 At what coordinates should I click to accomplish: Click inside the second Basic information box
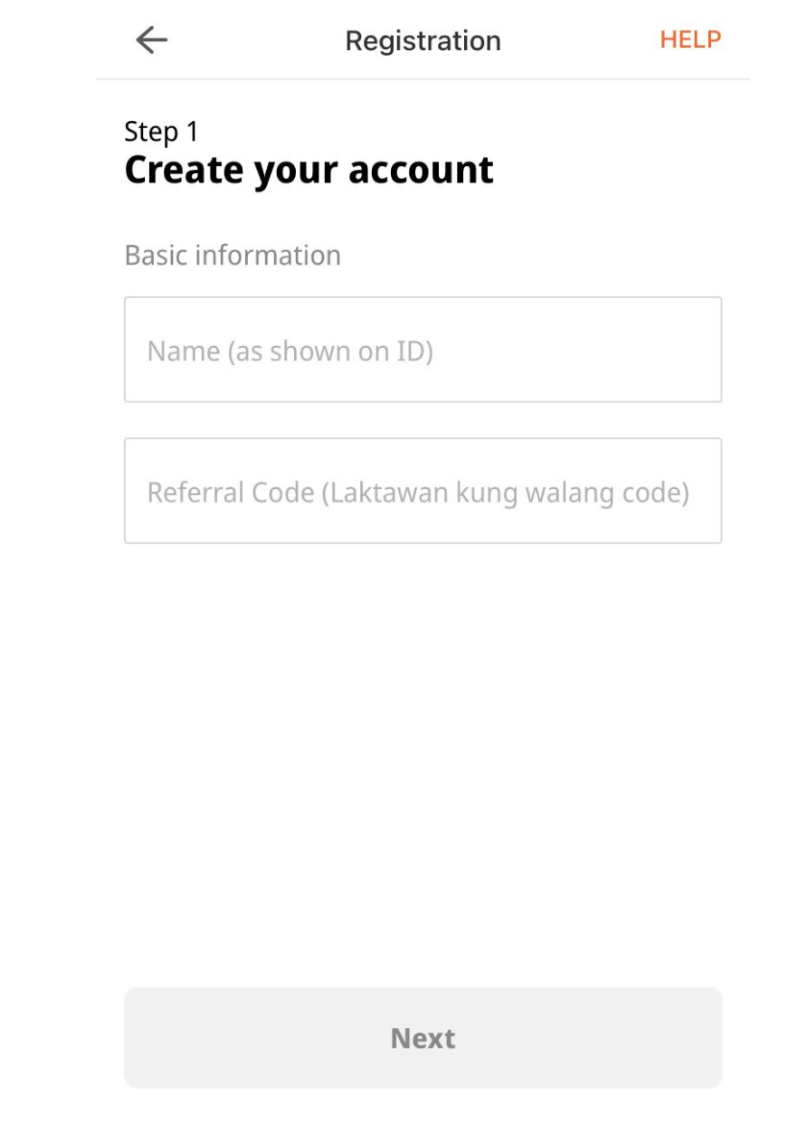point(423,491)
